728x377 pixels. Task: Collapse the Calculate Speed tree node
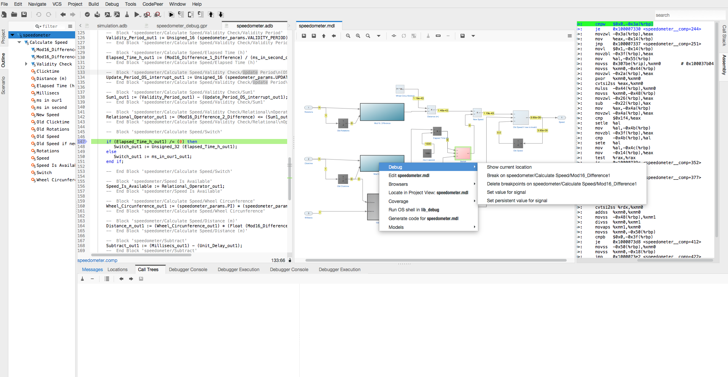pyautogui.click(x=19, y=42)
